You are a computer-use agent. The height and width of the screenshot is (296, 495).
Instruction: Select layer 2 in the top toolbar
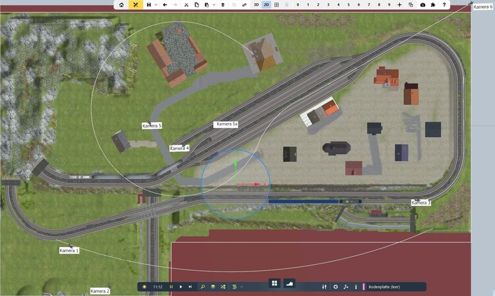[x=318, y=5]
